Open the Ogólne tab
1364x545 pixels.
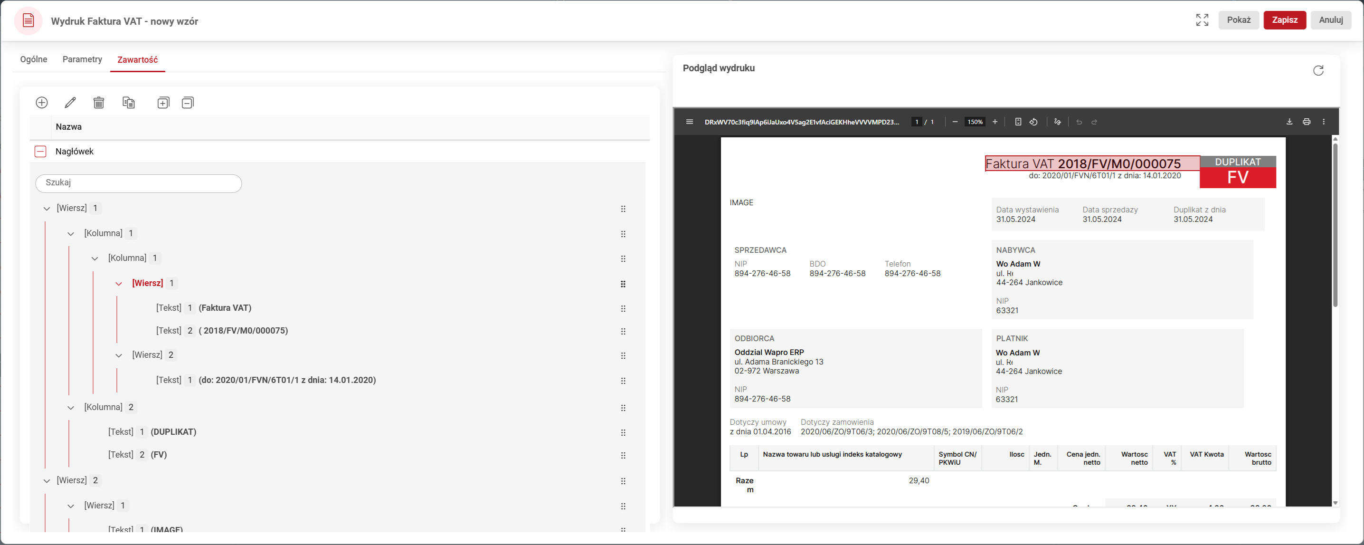pos(33,59)
